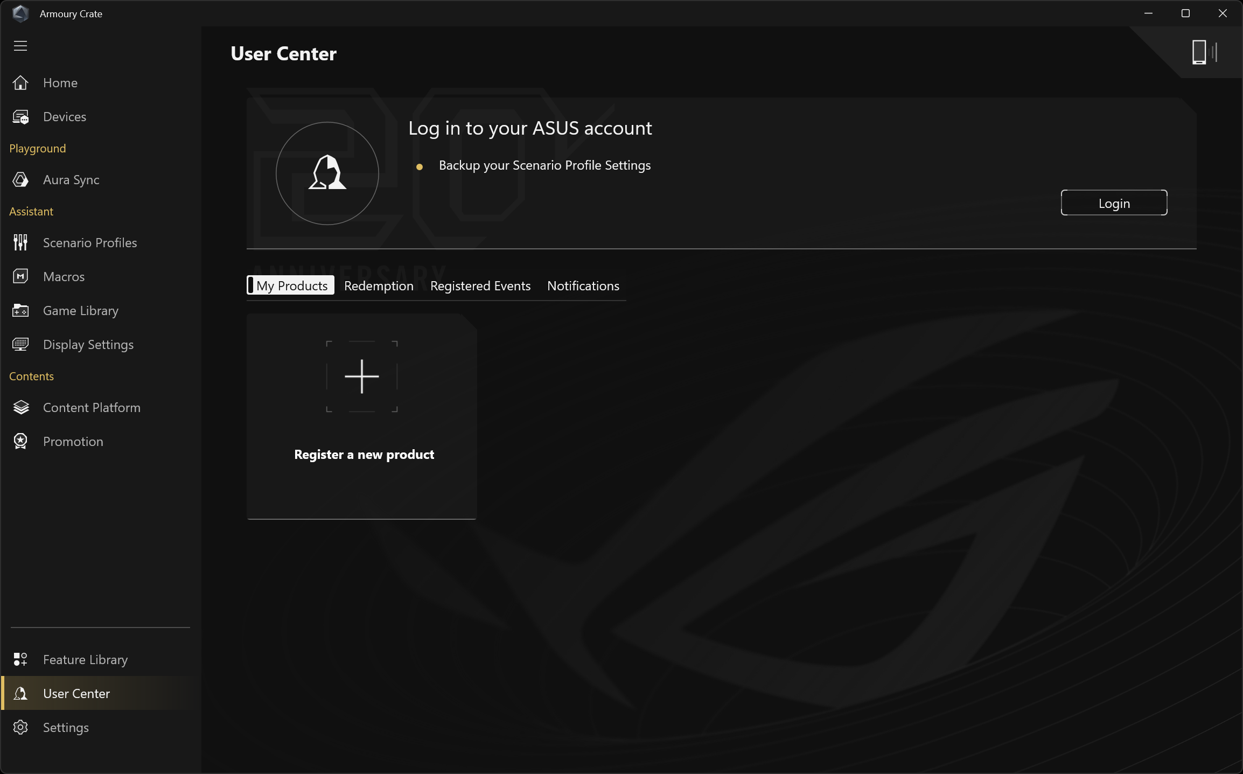Image resolution: width=1243 pixels, height=774 pixels.
Task: Click the Feature Library icon
Action: tap(20, 660)
